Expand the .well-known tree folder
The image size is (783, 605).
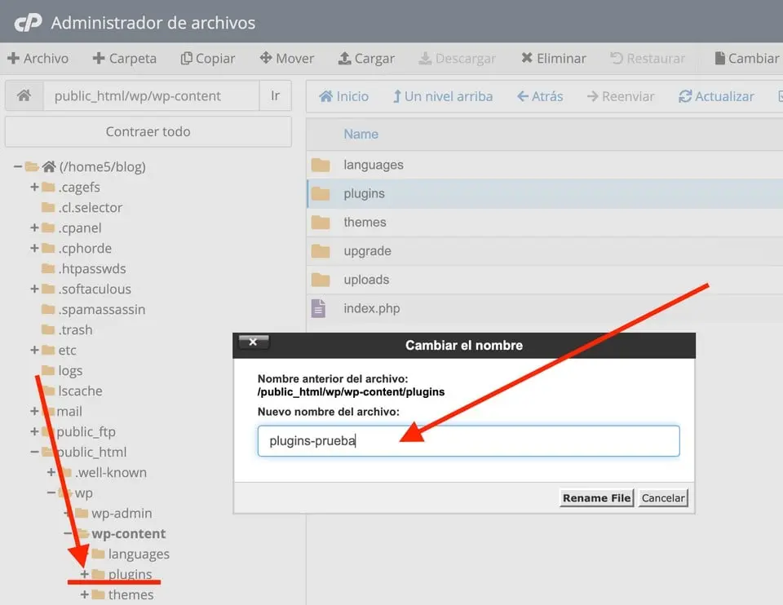click(51, 472)
